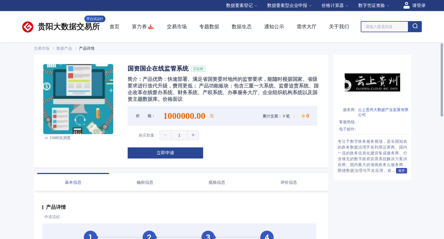Viewport: 444px width, 239px height.
Task: Expand the 数据要素登记 dropdown
Action: pos(242,6)
